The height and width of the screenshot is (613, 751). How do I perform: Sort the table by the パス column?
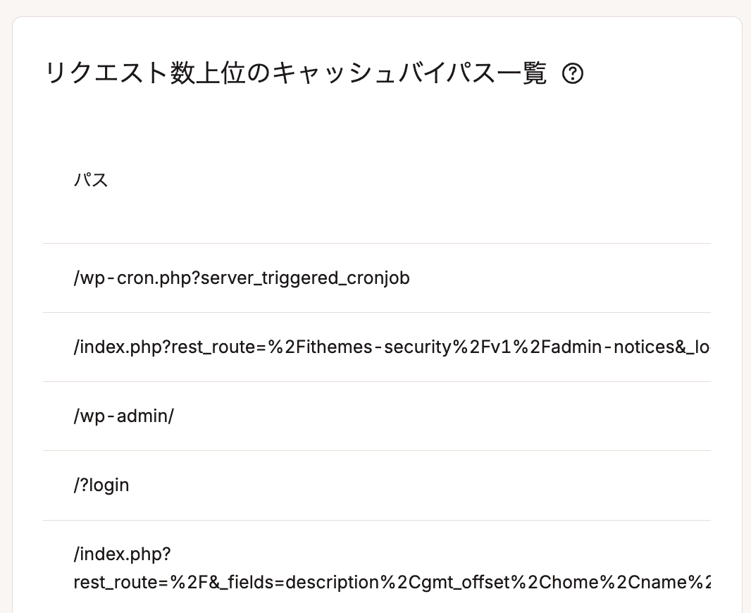pos(91,180)
